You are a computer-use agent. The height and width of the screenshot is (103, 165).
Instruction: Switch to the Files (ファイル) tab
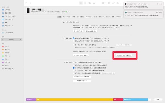tap(119, 17)
